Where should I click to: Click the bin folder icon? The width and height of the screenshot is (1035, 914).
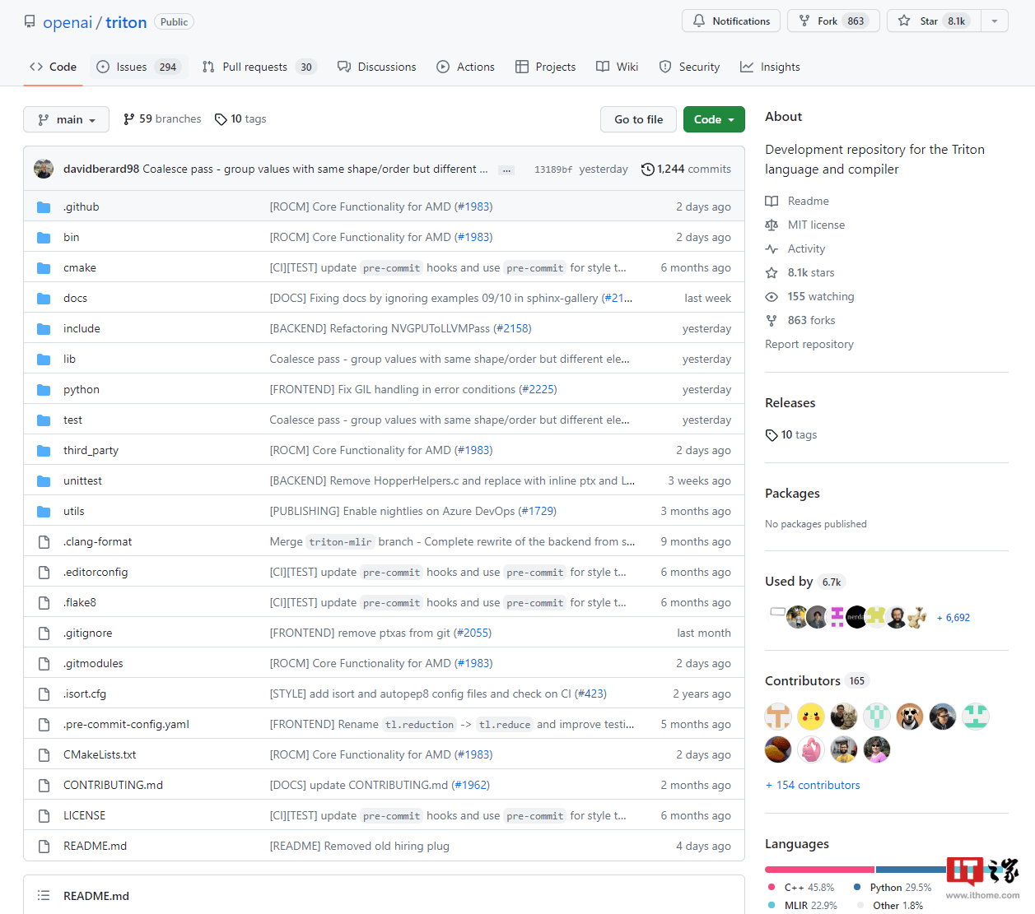44,237
